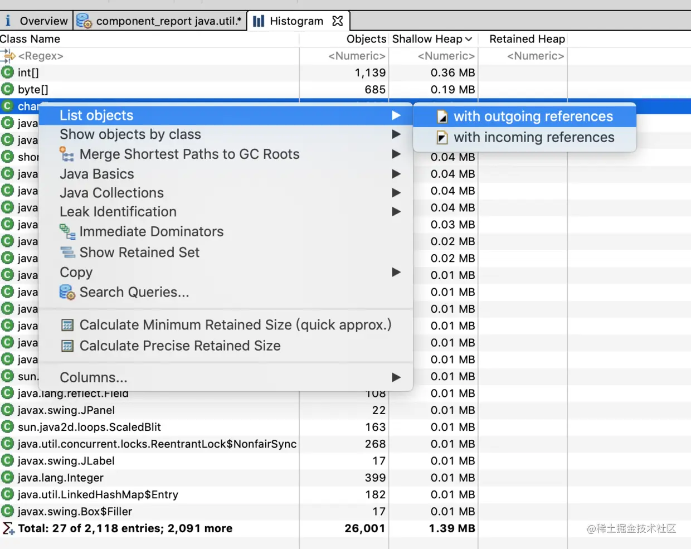The height and width of the screenshot is (549, 691).
Task: Expand Java Collections submenu arrow
Action: coord(396,193)
